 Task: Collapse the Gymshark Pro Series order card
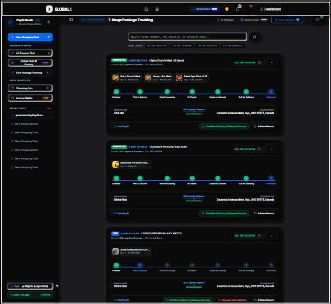(x=272, y=149)
